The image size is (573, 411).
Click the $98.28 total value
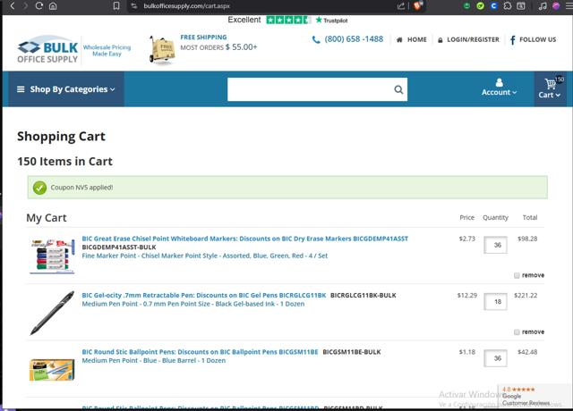tap(527, 239)
